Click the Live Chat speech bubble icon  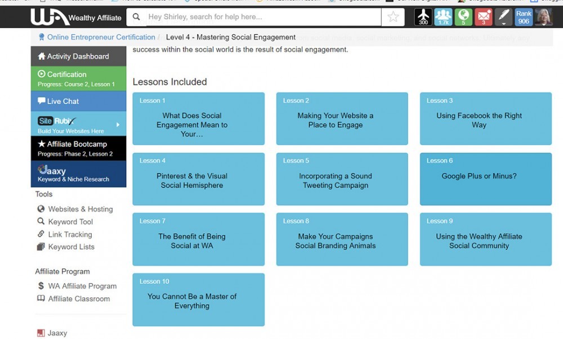point(42,101)
